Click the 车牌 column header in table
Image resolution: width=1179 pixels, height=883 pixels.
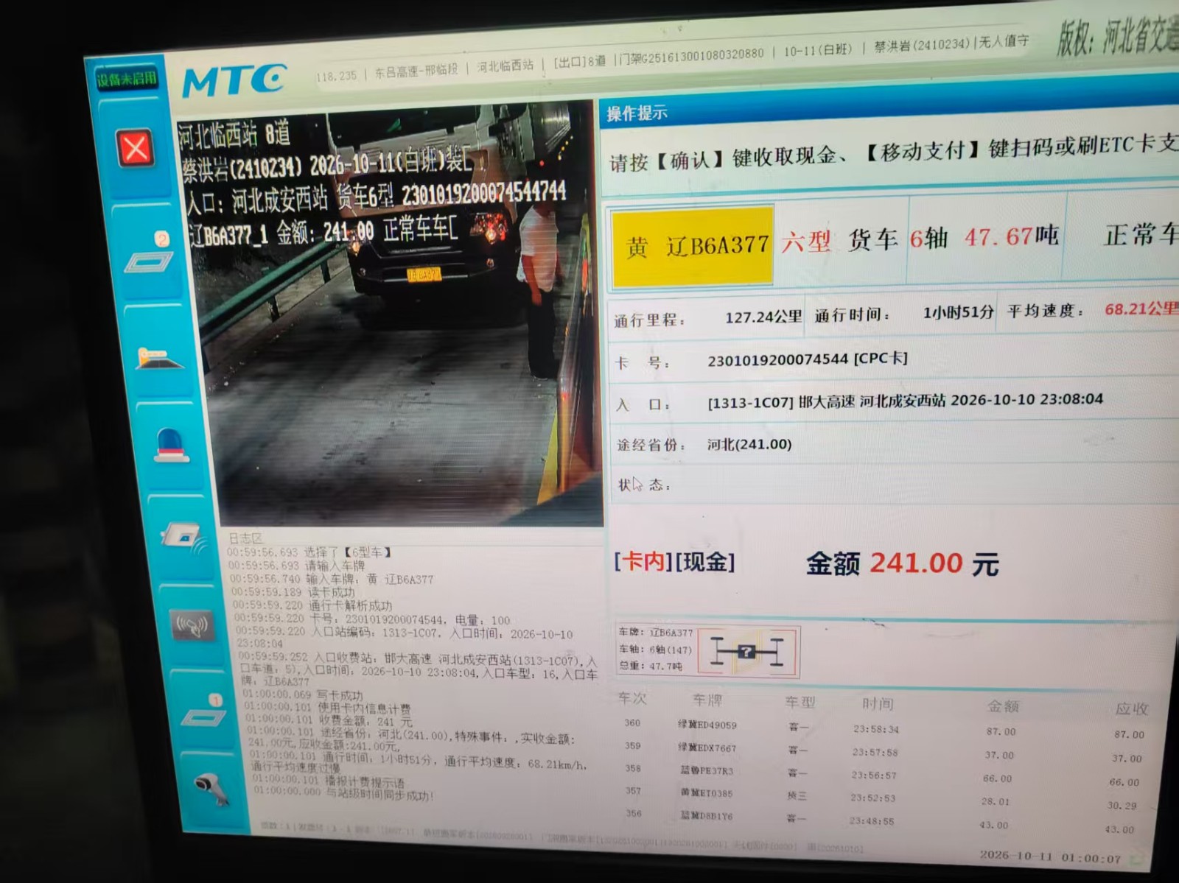[707, 699]
